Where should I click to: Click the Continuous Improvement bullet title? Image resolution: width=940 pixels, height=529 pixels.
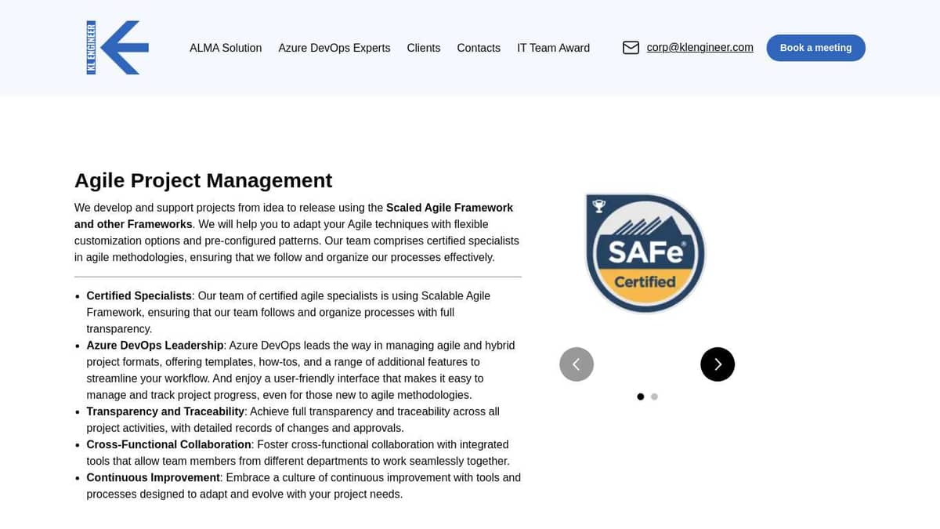pos(153,477)
